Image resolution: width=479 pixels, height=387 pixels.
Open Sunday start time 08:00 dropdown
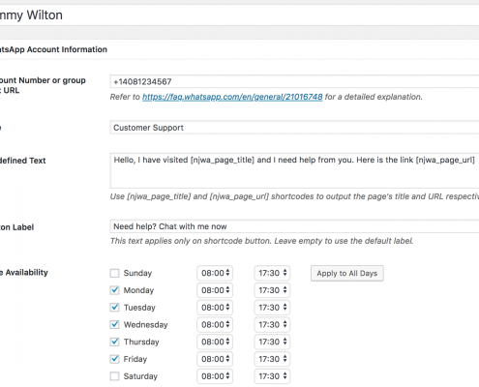point(215,273)
